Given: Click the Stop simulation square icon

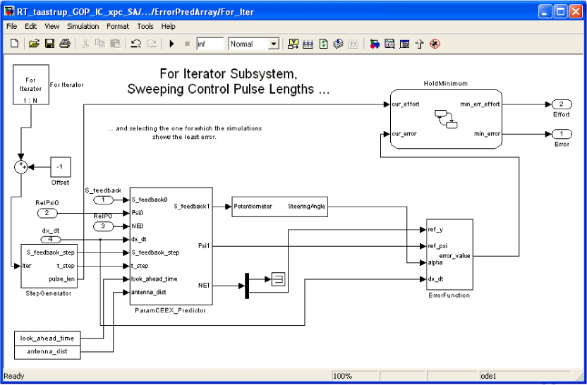Looking at the screenshot, I should pos(187,44).
